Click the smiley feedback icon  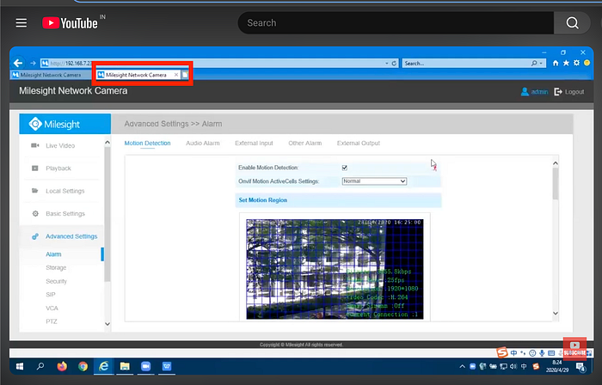[587, 63]
